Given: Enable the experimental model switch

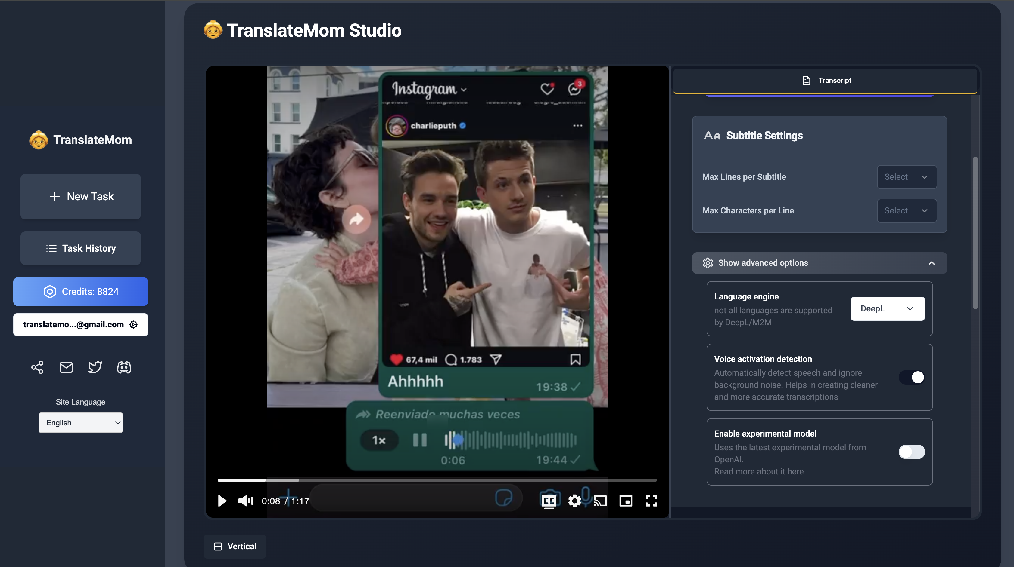Looking at the screenshot, I should coord(912,452).
